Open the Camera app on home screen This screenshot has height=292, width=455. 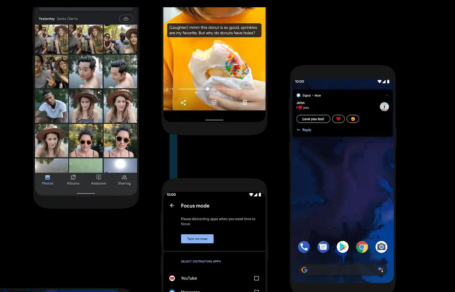[381, 247]
